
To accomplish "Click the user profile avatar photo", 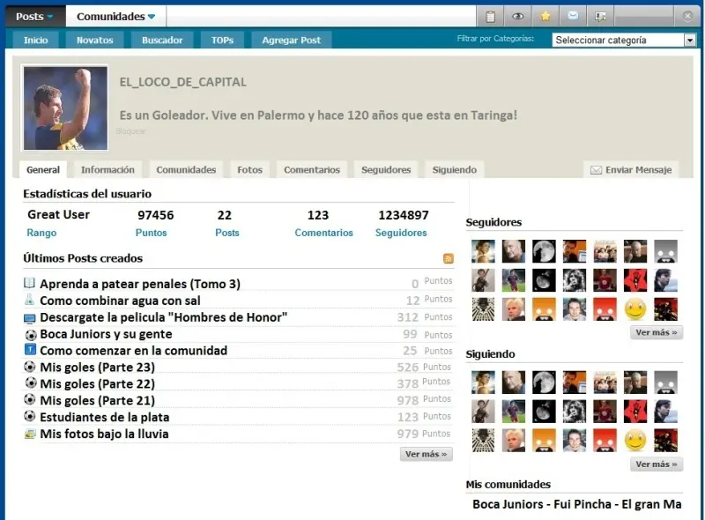I will 65,108.
